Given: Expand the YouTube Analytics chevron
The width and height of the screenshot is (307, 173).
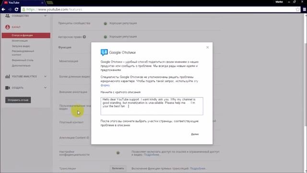Looking at the screenshot, I should coord(45,76).
